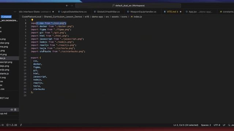Open the sidebar ellipsis more actions
Image resolution: width=234 pixels, height=131 pixels.
click(15, 12)
